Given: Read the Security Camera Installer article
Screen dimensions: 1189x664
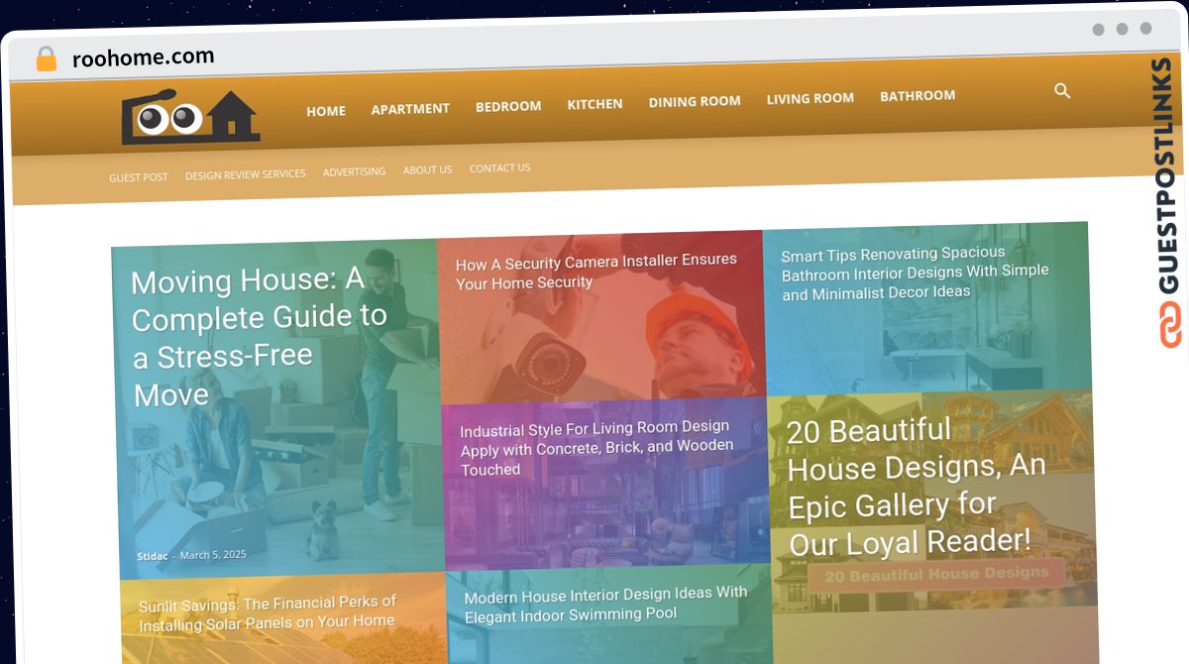Looking at the screenshot, I should click(x=596, y=272).
